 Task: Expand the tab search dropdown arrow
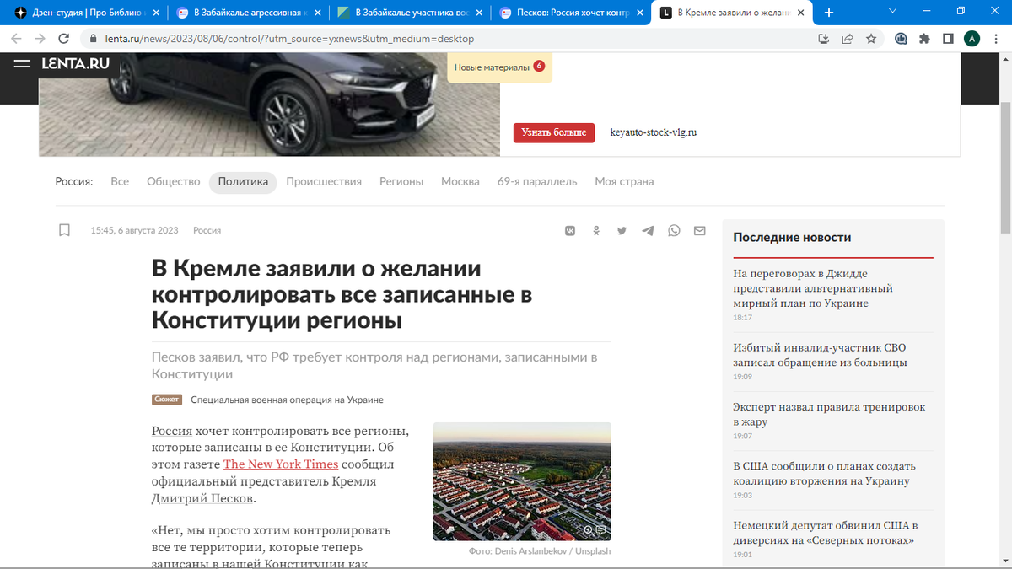pyautogui.click(x=894, y=11)
